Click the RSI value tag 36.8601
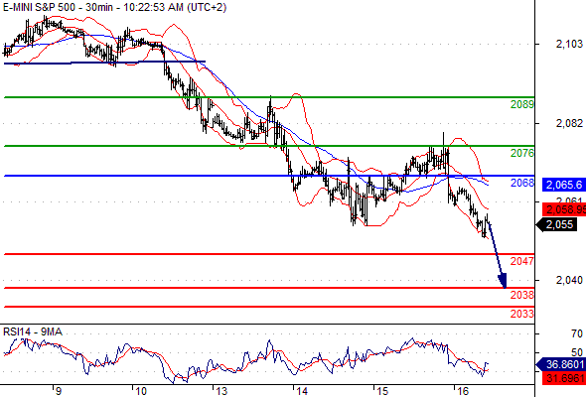The image size is (586, 397). [x=560, y=364]
